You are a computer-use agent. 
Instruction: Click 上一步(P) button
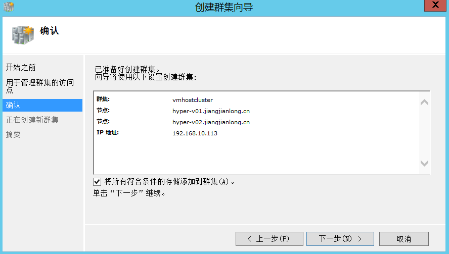269,239
